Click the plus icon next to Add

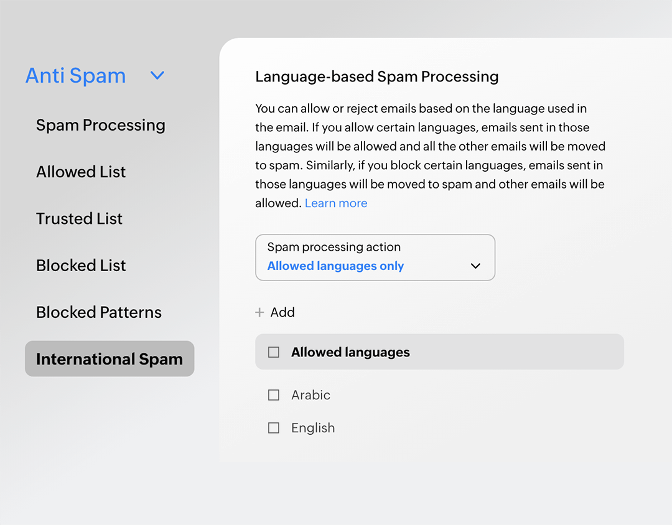259,312
